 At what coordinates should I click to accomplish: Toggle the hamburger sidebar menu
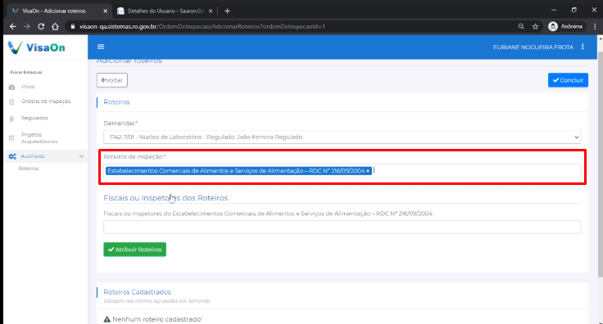[101, 47]
